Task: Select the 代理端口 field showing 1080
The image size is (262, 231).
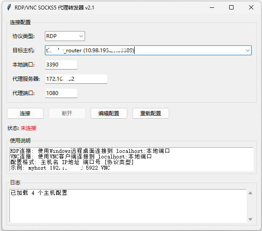Action: tap(61, 93)
